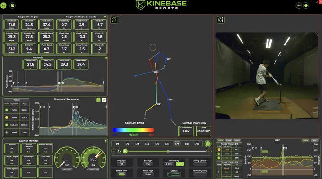Toggle green dot on Analysis panel
The width and height of the screenshot is (322, 179).
click(x=106, y=58)
